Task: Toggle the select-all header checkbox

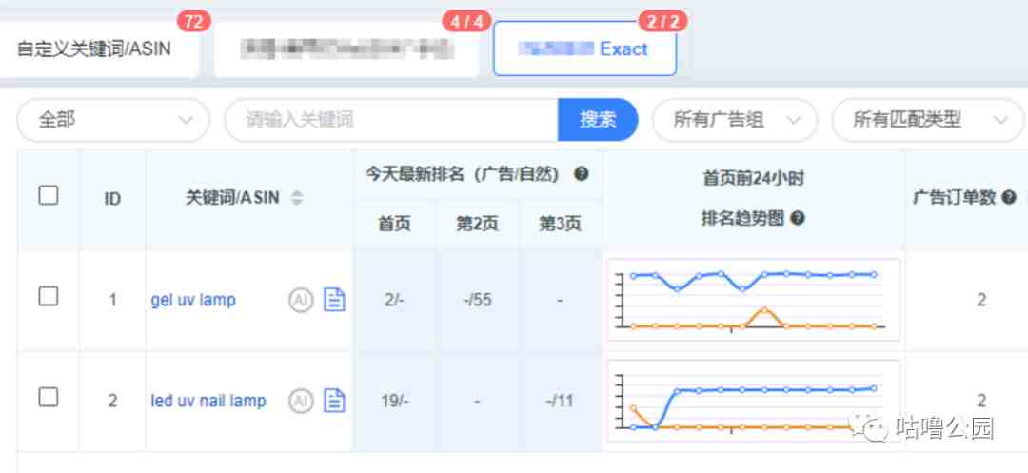Action: 48,195
